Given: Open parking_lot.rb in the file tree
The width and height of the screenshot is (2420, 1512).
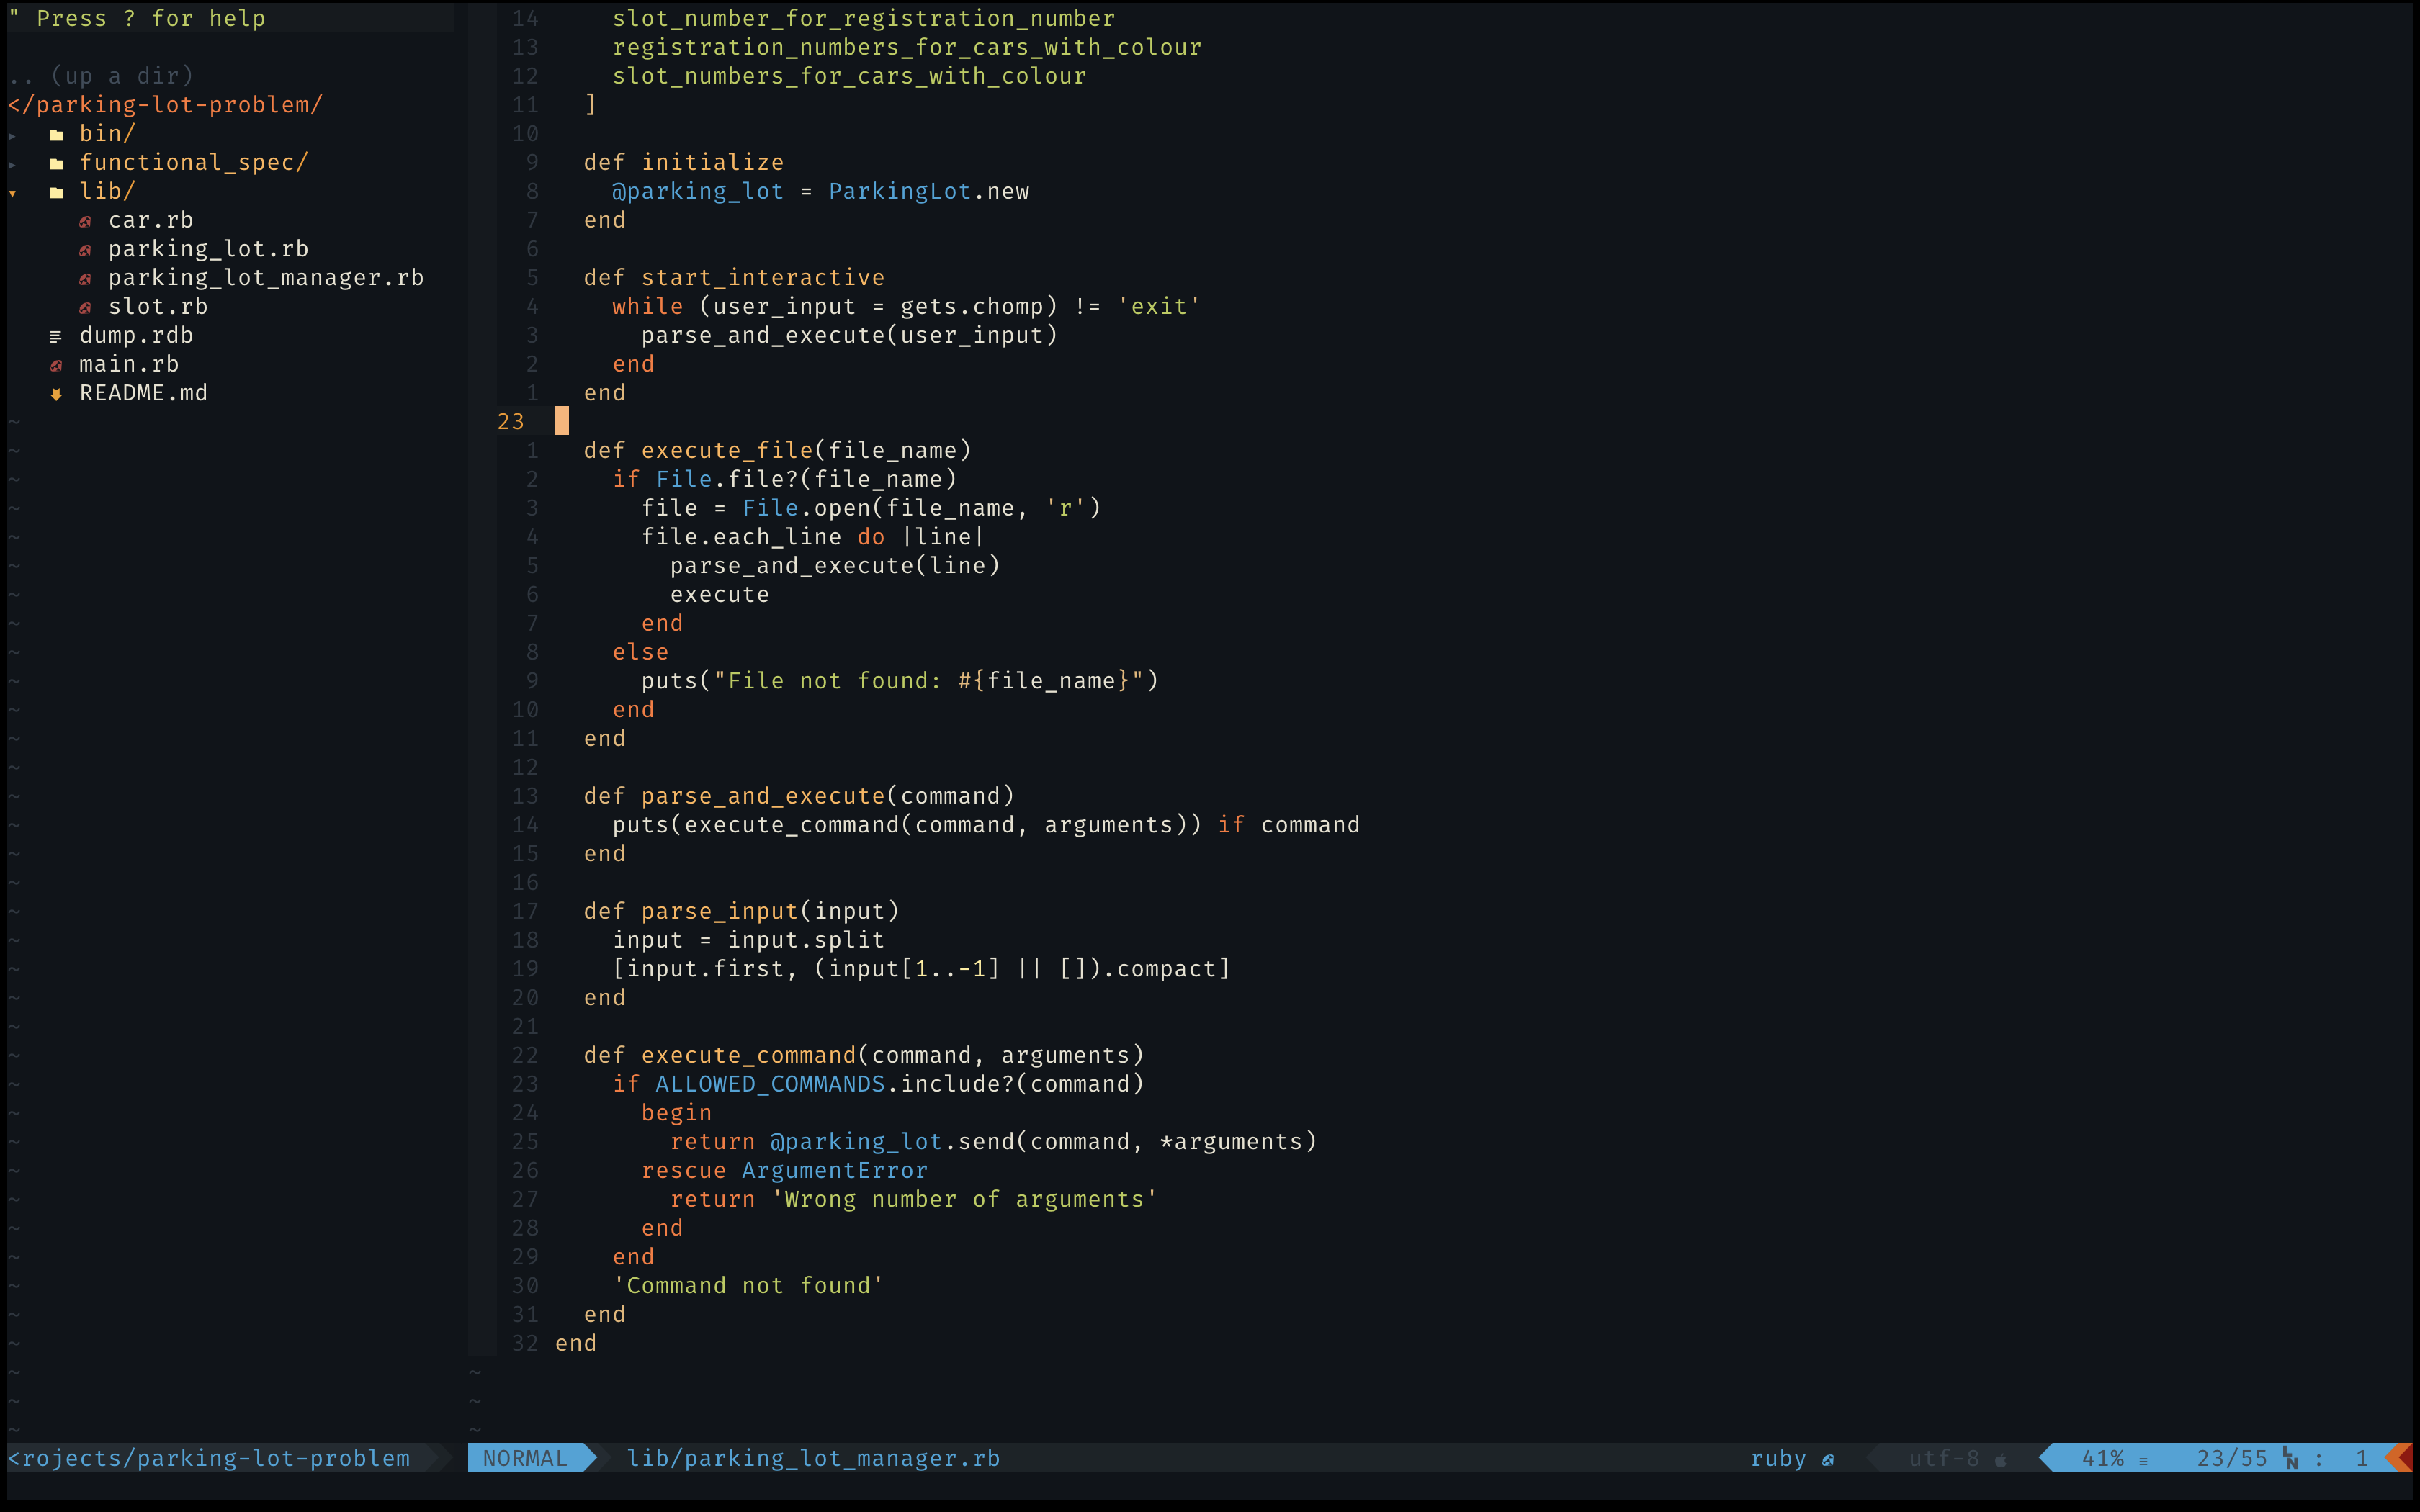Looking at the screenshot, I should click(x=208, y=249).
